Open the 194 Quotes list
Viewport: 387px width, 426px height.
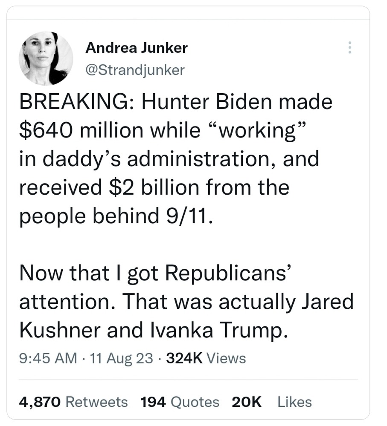coord(180,402)
